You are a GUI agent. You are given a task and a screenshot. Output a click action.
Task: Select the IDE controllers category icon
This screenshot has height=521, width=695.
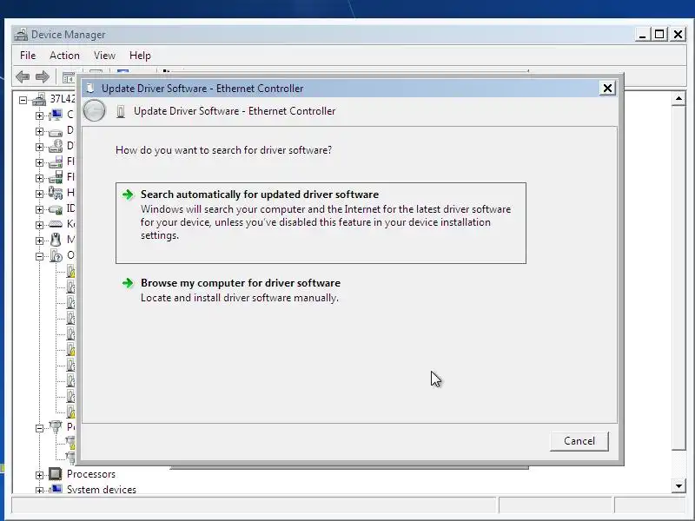click(56, 208)
